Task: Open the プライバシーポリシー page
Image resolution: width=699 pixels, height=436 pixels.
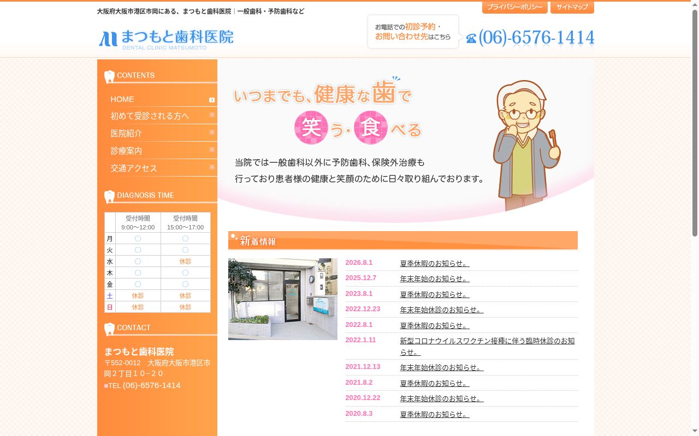Action: tap(515, 8)
